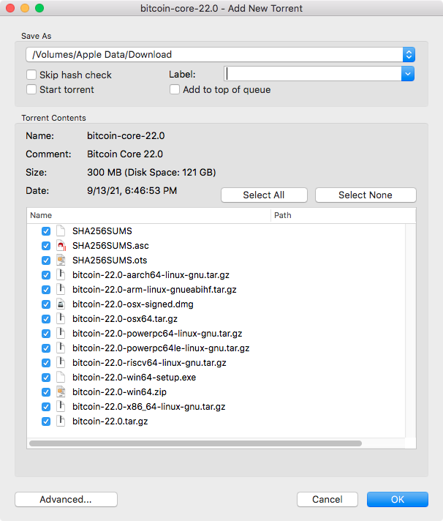Image resolution: width=443 pixels, height=521 pixels.
Task: Click the Select None button
Action: tap(366, 195)
